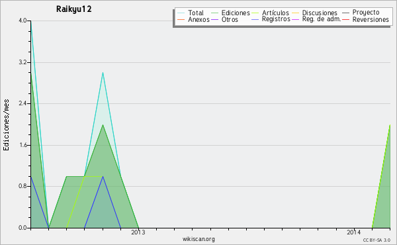Click the Reversiones legend entry
Image resolution: width=397 pixels, height=245 pixels.
pyautogui.click(x=371, y=19)
